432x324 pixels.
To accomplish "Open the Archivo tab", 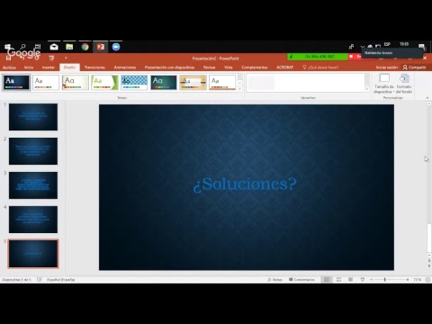I will click(9, 67).
